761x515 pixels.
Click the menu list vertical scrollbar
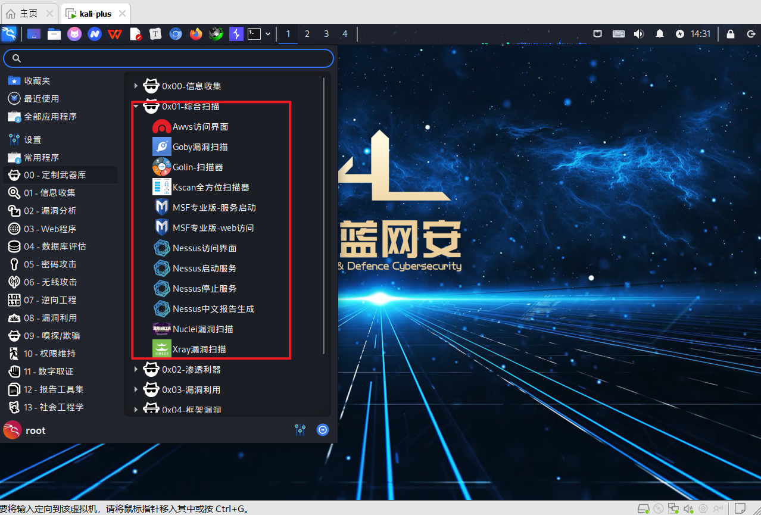click(x=324, y=215)
